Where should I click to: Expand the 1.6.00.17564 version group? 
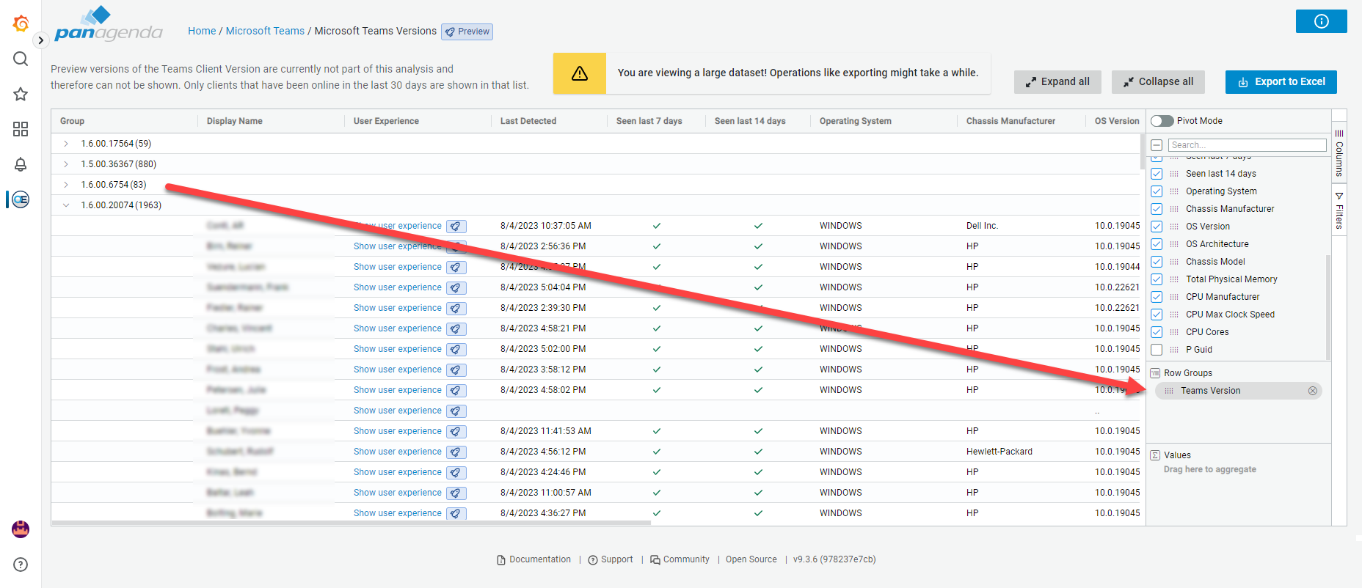[66, 144]
